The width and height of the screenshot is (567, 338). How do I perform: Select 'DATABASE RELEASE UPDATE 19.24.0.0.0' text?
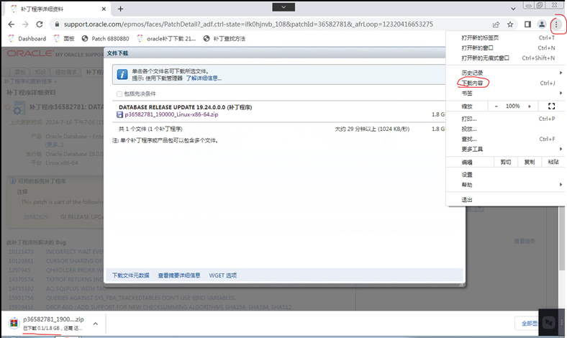[172, 107]
